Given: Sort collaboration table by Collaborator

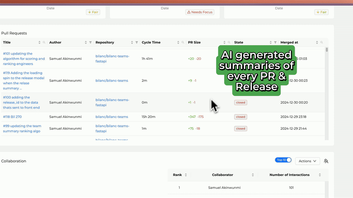Looking at the screenshot, I should (253, 175).
